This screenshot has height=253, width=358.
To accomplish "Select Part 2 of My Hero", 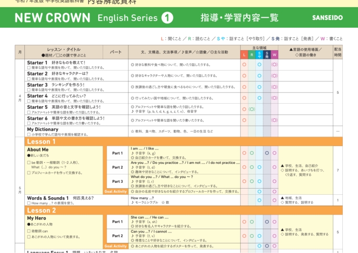I will point(117,236).
